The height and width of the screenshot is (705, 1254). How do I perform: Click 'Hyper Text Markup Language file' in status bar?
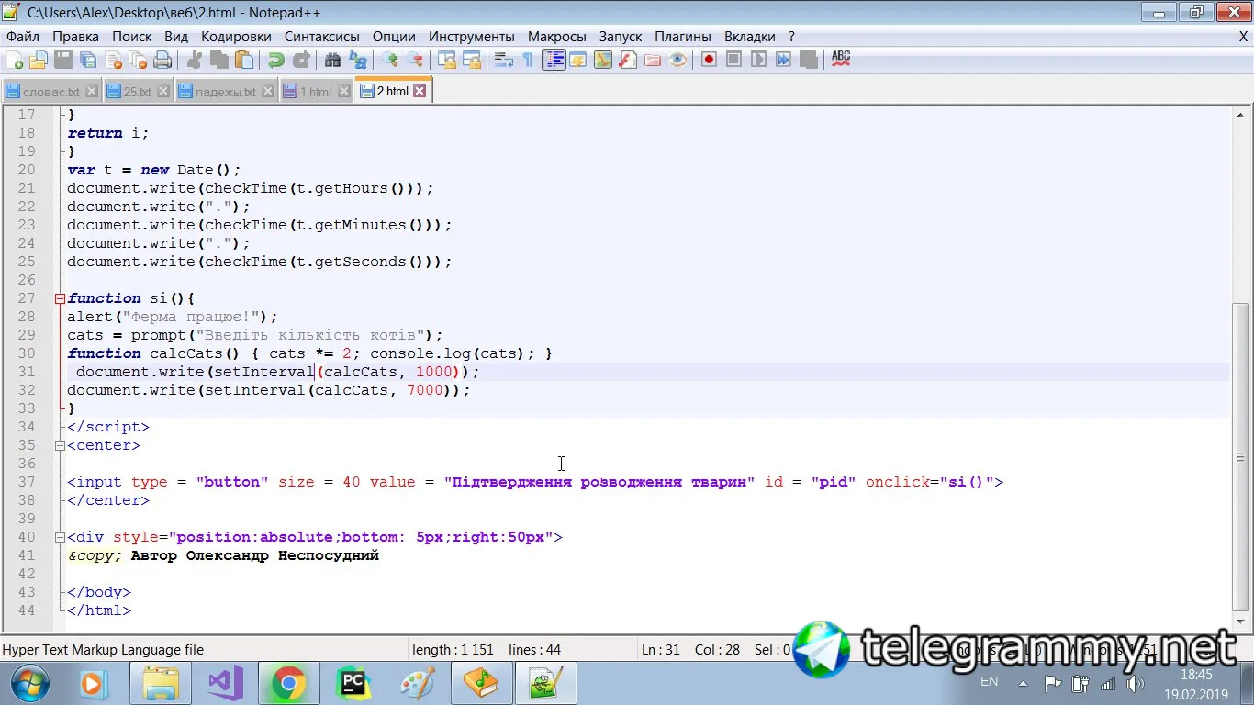tap(103, 650)
